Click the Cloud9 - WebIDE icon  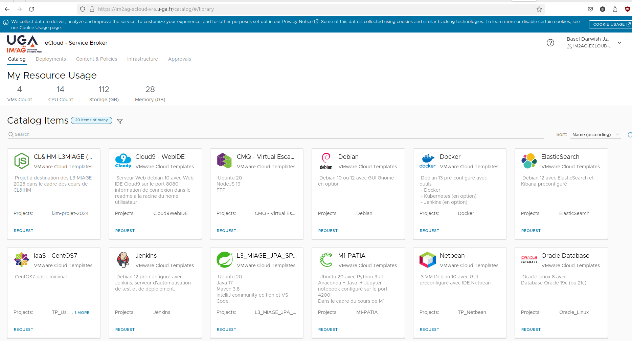(x=123, y=161)
